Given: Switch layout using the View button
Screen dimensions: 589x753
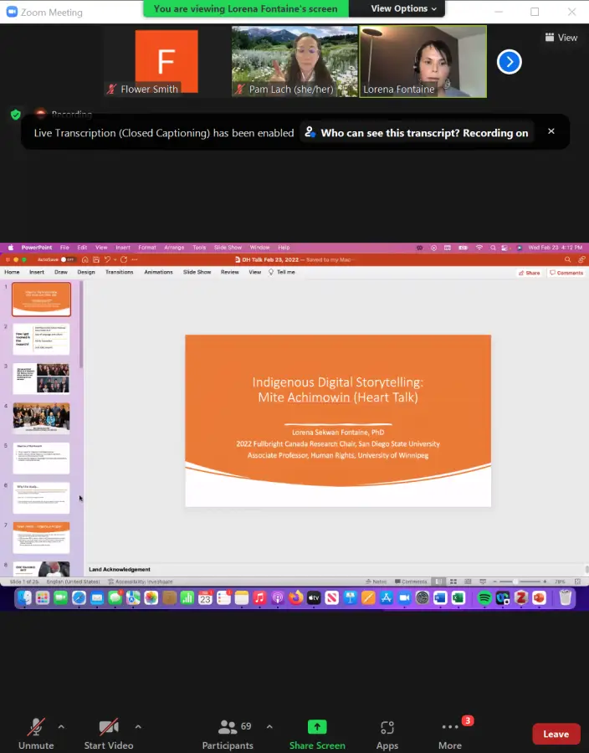Looking at the screenshot, I should [561, 38].
